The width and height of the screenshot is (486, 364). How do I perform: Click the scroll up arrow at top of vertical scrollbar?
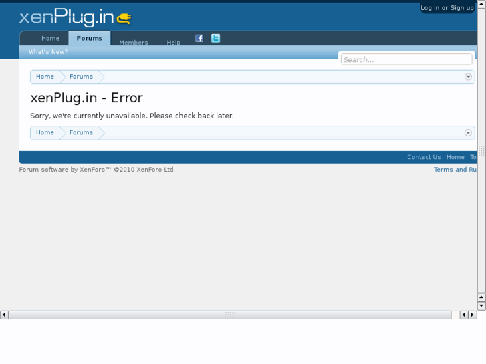[481, 4]
